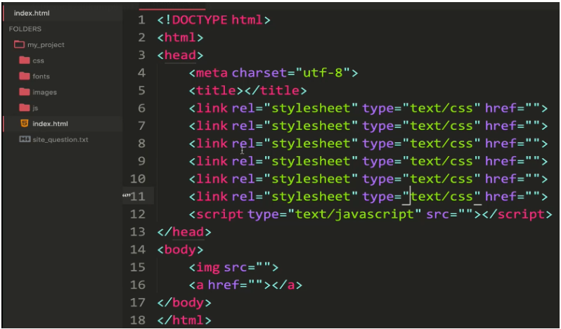
Task: Click line number 3 in the gutter
Action: click(142, 55)
